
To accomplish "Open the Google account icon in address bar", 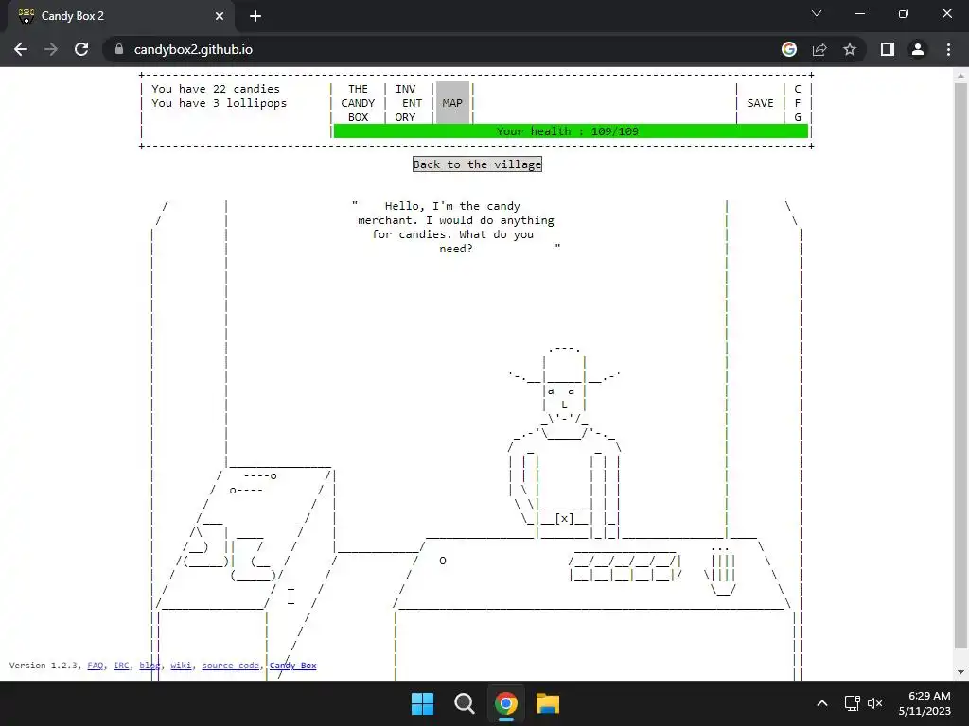I will [x=789, y=49].
